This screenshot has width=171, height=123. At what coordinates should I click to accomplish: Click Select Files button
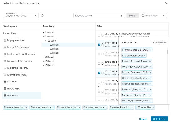159,119
